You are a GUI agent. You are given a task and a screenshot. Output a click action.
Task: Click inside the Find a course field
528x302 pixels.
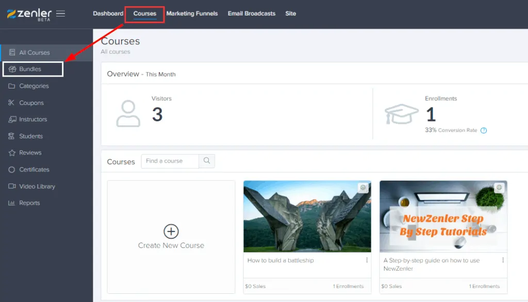tap(170, 161)
